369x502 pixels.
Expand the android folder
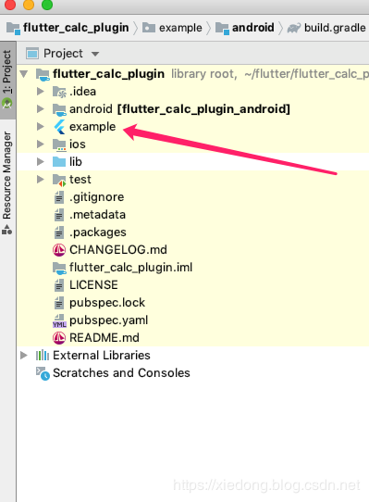[41, 109]
